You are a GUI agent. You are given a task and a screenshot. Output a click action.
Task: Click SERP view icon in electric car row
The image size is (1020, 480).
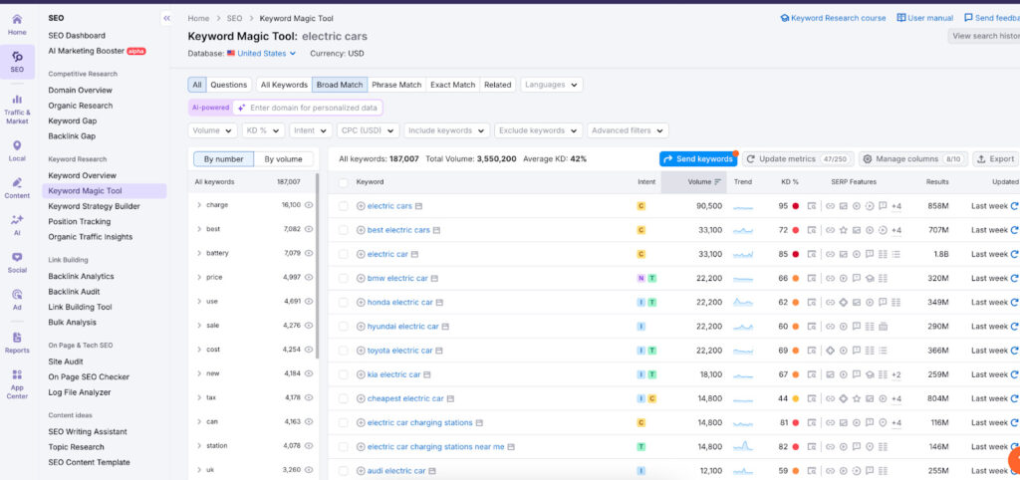(811, 254)
